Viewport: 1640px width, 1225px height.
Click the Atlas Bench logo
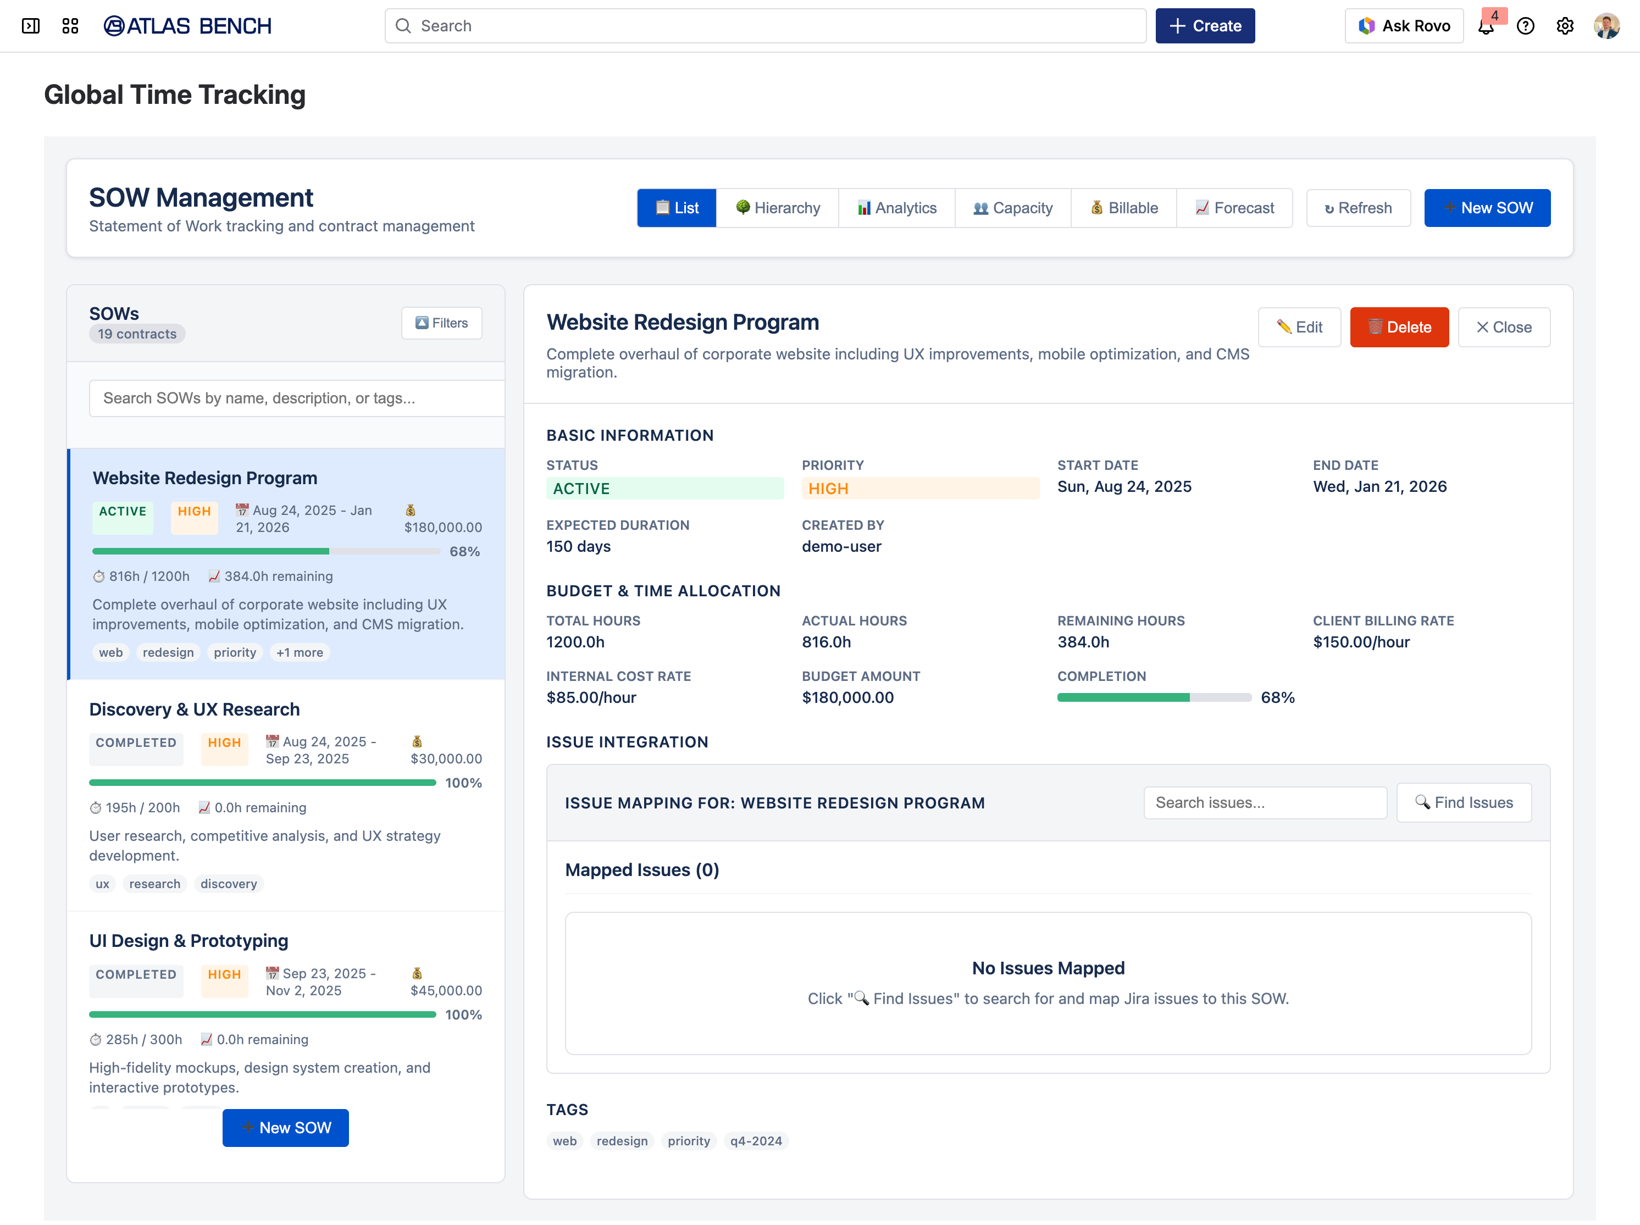[187, 26]
